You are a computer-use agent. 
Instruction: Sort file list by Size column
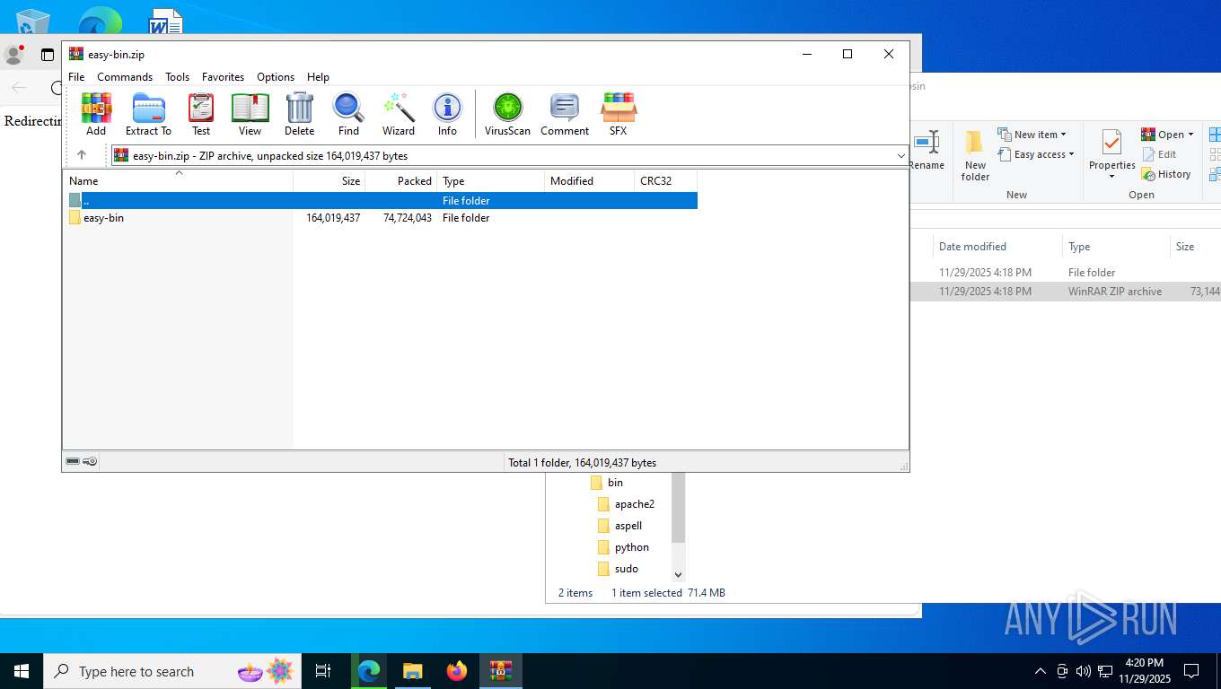click(x=329, y=181)
